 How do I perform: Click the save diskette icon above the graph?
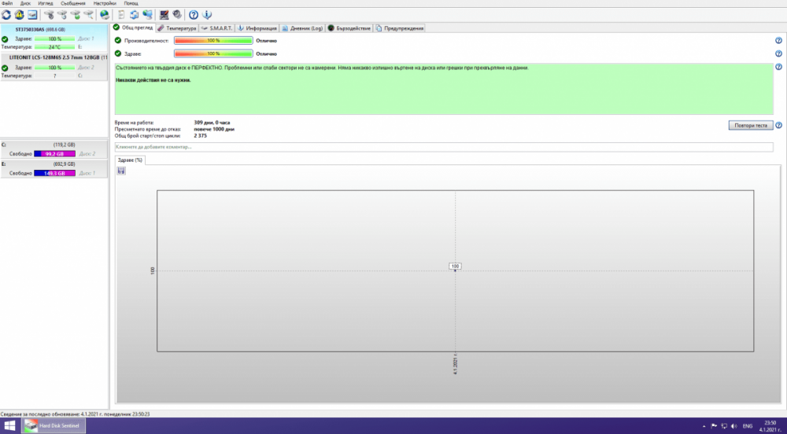(x=121, y=171)
